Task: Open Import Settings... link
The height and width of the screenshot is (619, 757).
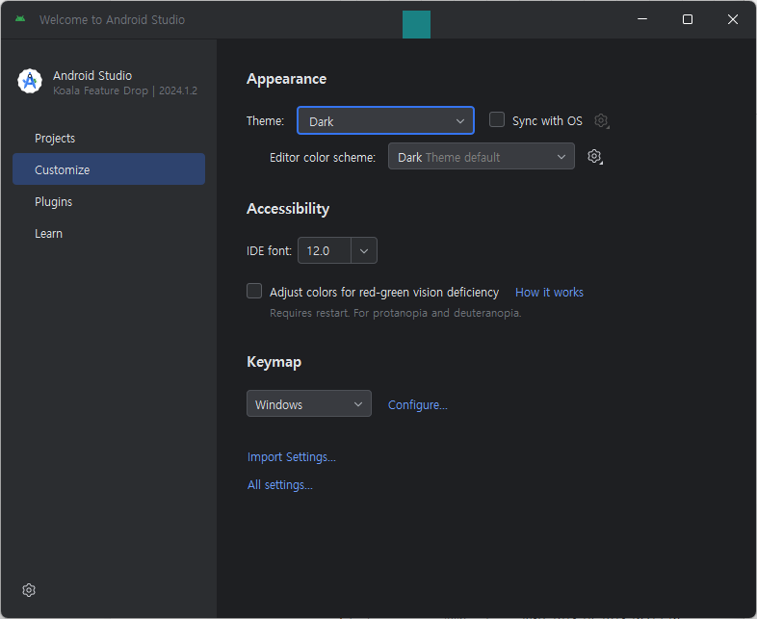Action: click(291, 457)
